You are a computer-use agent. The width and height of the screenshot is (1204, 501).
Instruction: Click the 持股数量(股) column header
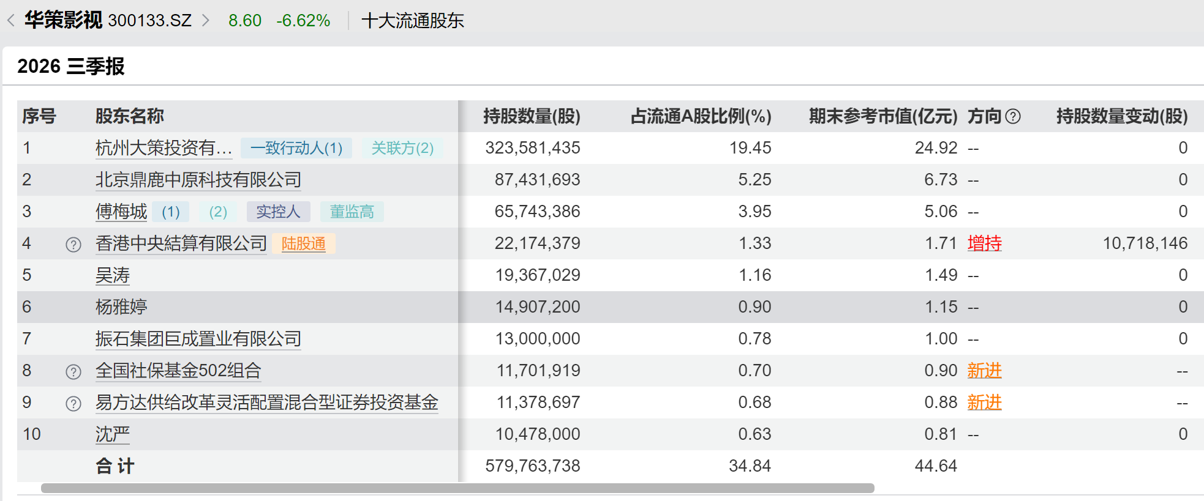tap(532, 116)
